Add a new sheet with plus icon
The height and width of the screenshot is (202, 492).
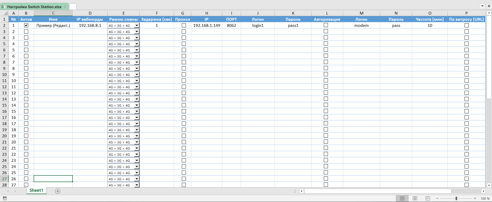tap(58, 191)
